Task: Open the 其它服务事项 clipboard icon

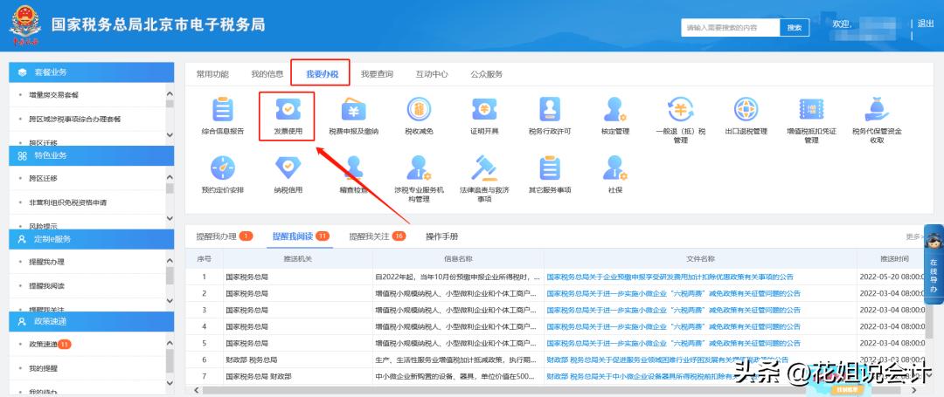Action: pos(550,168)
